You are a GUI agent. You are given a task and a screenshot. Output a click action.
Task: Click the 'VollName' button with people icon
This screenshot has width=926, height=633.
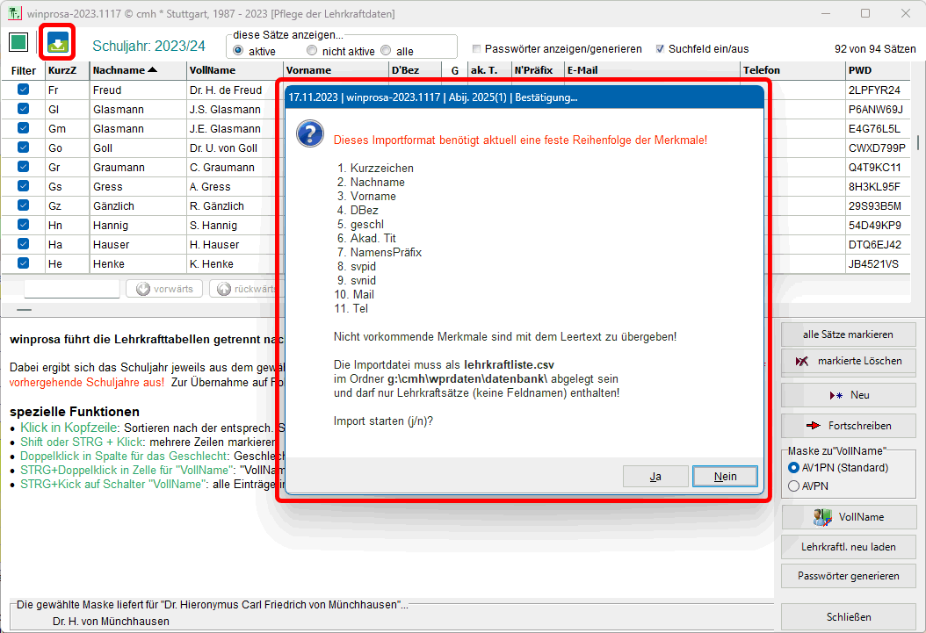(848, 517)
